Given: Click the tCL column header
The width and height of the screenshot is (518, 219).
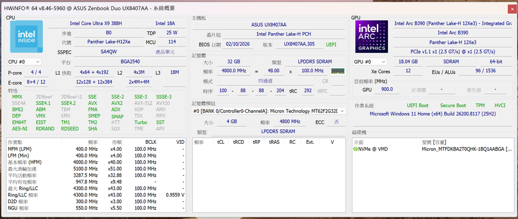Looking at the screenshot, I should pos(221,142).
